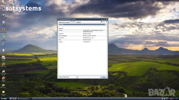The height and width of the screenshot is (100, 179).
Task: Open the RADEON 7000 SERIES GPU selector
Action: tap(68, 77)
